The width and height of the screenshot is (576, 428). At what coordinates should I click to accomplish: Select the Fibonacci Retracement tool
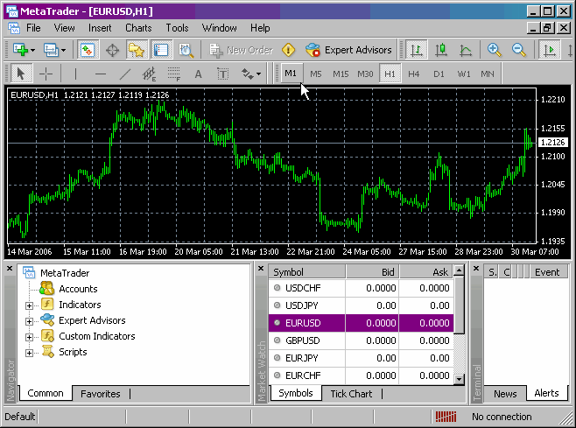(x=173, y=74)
